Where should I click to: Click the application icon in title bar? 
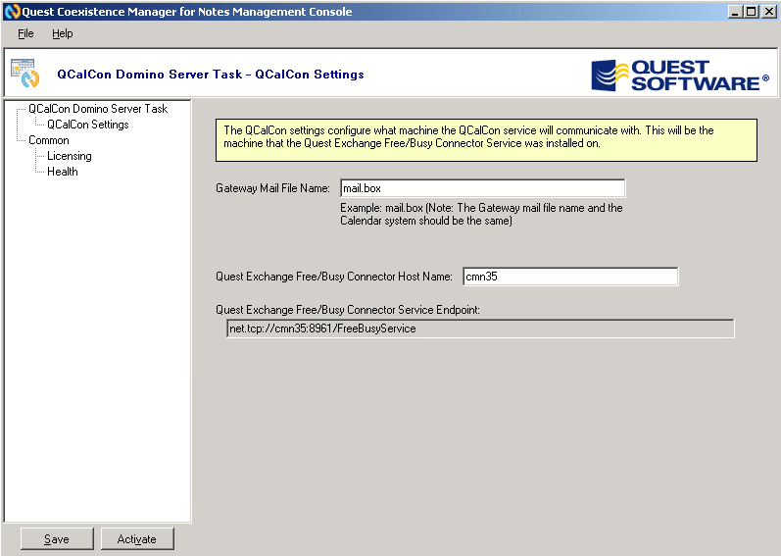[x=12, y=12]
